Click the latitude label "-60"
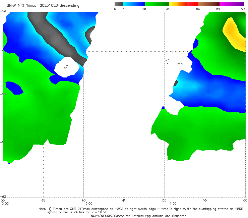This screenshot has width=248, height=218. pyautogui.click(x=3, y=197)
